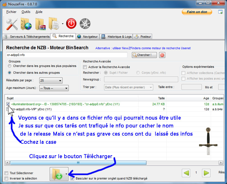Click the Newsgroup input field
Viewport: 227px width, 184px height.
[141, 79]
